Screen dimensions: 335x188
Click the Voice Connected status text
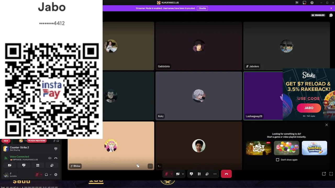coord(19,157)
